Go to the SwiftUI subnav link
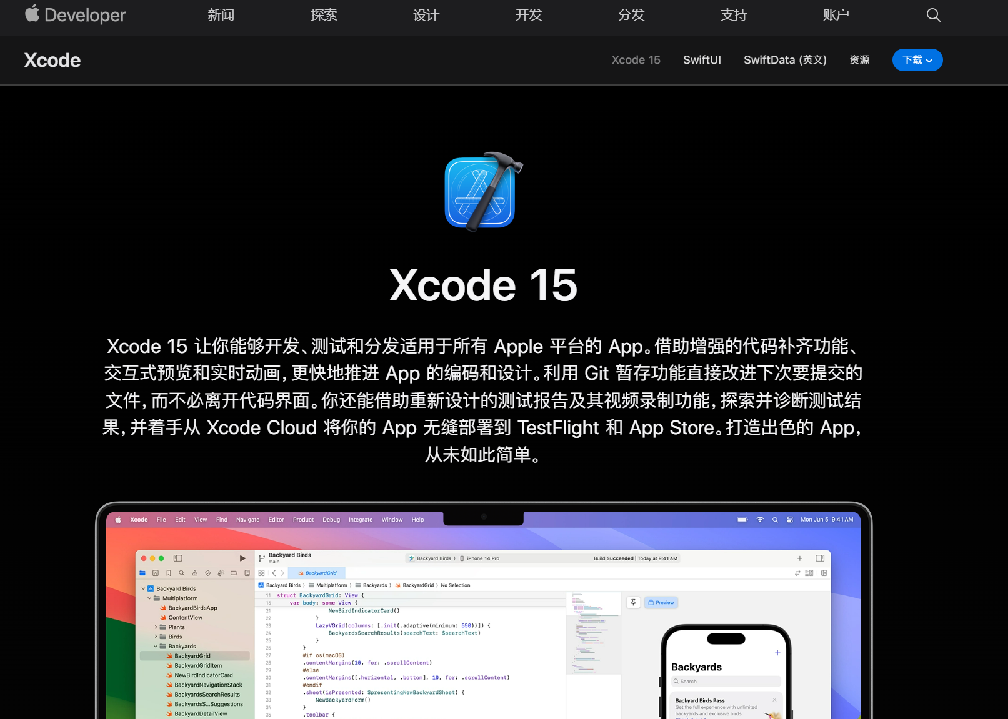1008x719 pixels. coord(702,60)
